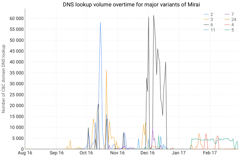Click the chart title about Mirai variants
The height and width of the screenshot is (156, 244).
131,5
